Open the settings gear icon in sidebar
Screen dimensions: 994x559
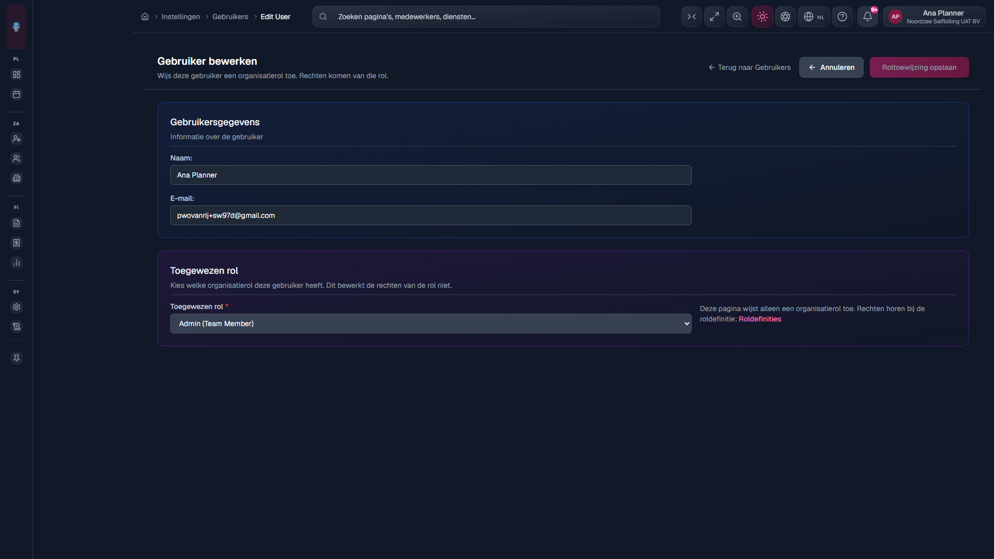click(x=17, y=307)
